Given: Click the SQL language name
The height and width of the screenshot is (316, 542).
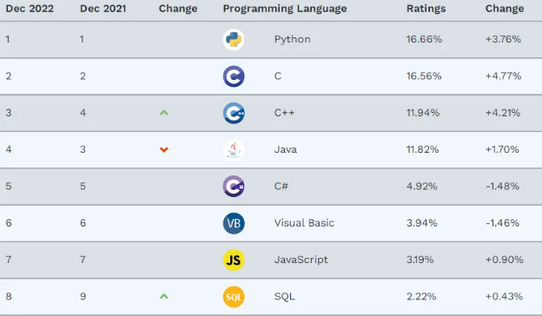Looking at the screenshot, I should pos(285,296).
